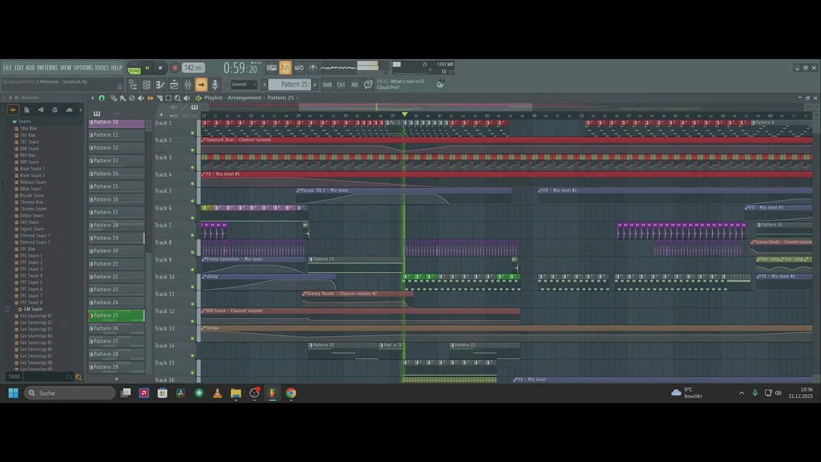Open the browser files document tab
821x462 pixels.
pyautogui.click(x=26, y=110)
